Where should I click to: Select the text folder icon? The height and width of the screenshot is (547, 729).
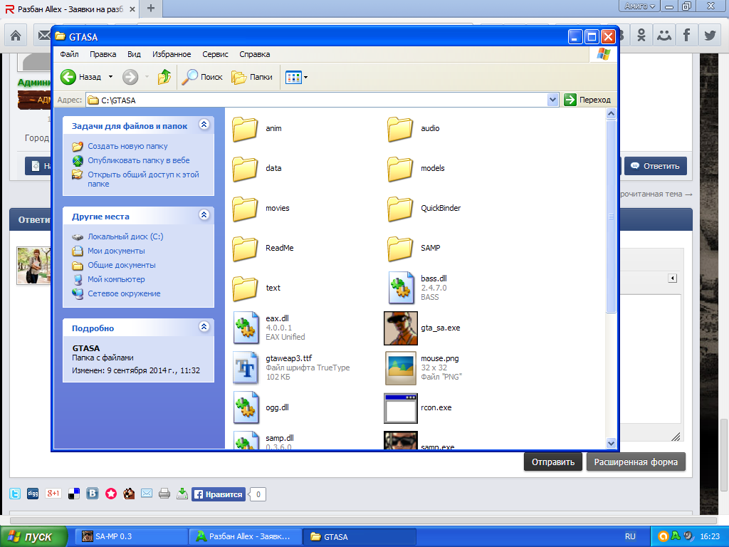pos(245,288)
